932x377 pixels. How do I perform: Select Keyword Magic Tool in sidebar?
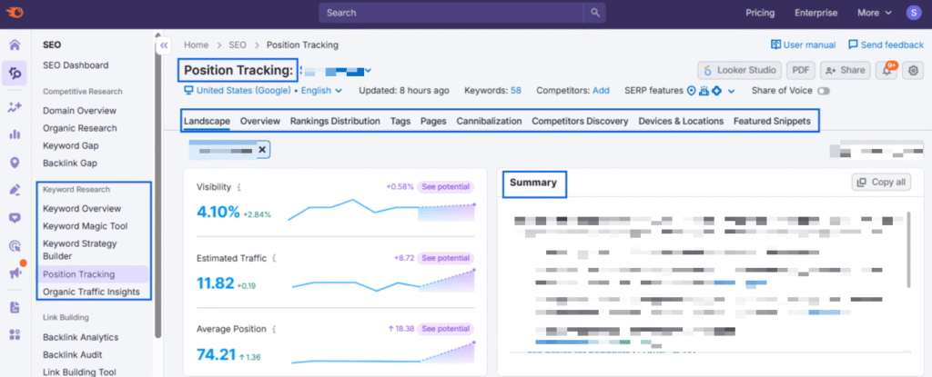pos(85,226)
